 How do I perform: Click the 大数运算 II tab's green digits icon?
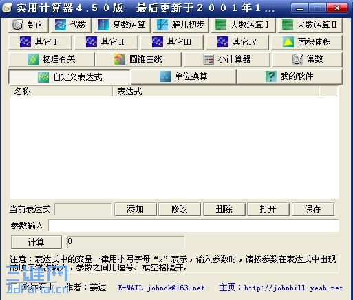click(288, 25)
